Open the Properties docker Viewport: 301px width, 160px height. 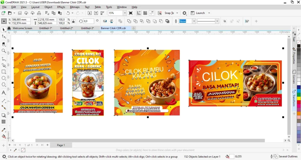pyautogui.click(x=294, y=56)
